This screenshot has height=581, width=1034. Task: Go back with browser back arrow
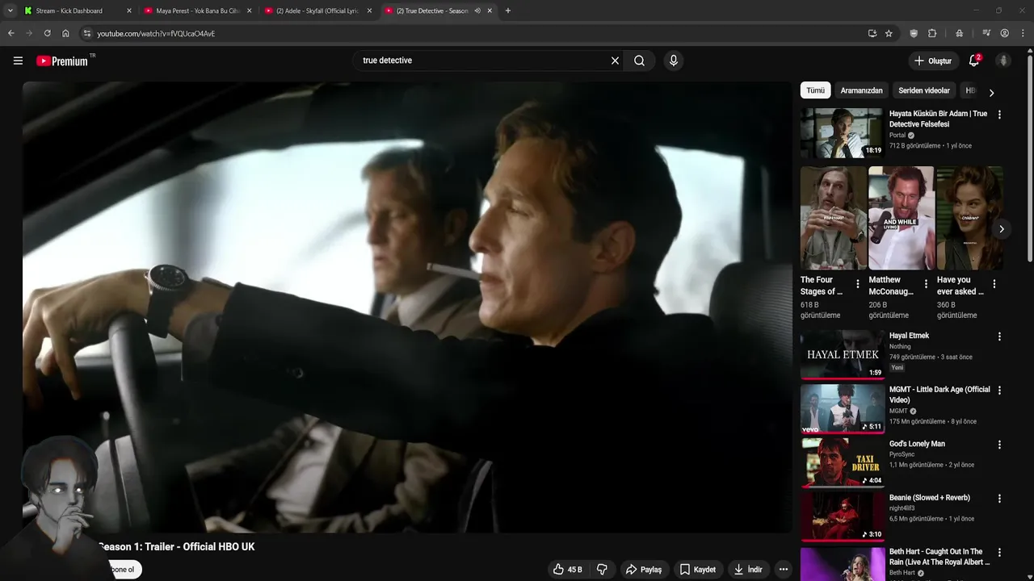tap(11, 33)
